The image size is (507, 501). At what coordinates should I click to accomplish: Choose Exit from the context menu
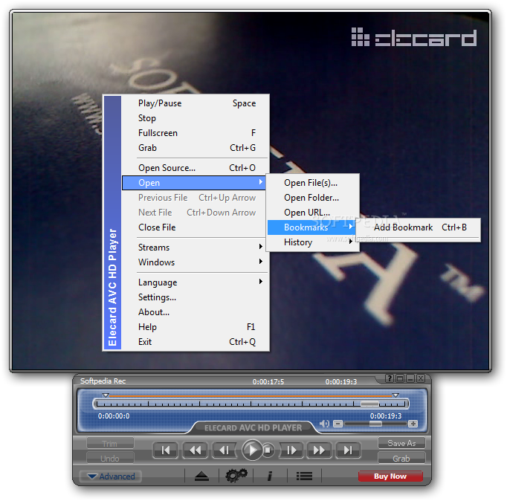[x=195, y=342]
